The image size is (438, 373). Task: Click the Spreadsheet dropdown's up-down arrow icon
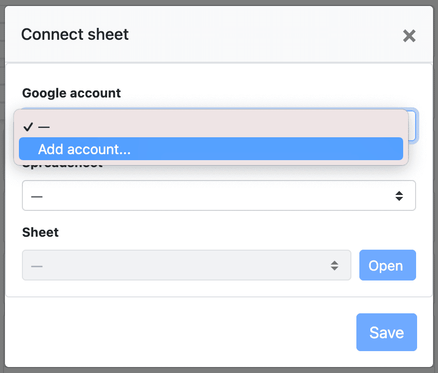coord(400,195)
